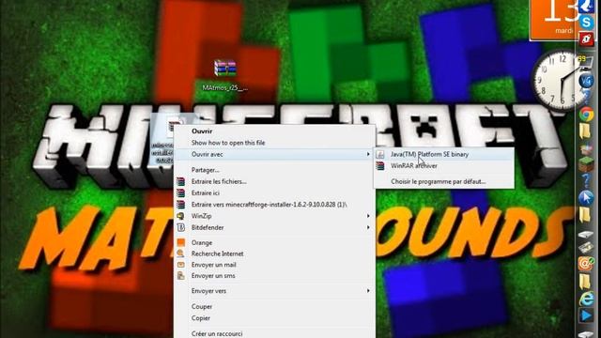Choose Couper in the context menu

(273, 307)
